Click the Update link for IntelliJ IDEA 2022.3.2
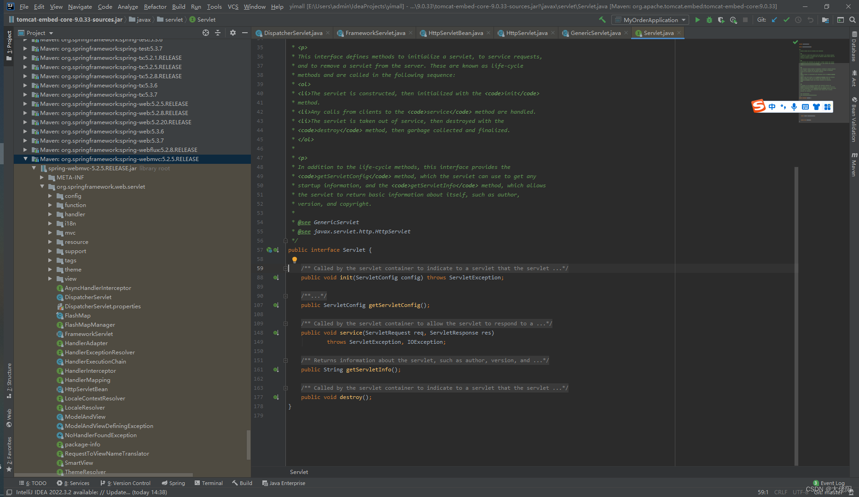Viewport: 859px width, 497px height. [x=118, y=492]
